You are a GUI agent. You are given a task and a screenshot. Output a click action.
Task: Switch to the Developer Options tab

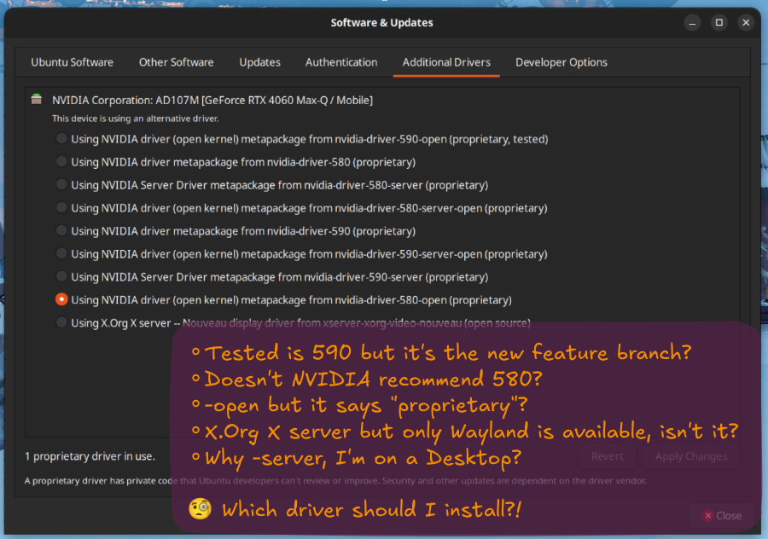pos(561,62)
